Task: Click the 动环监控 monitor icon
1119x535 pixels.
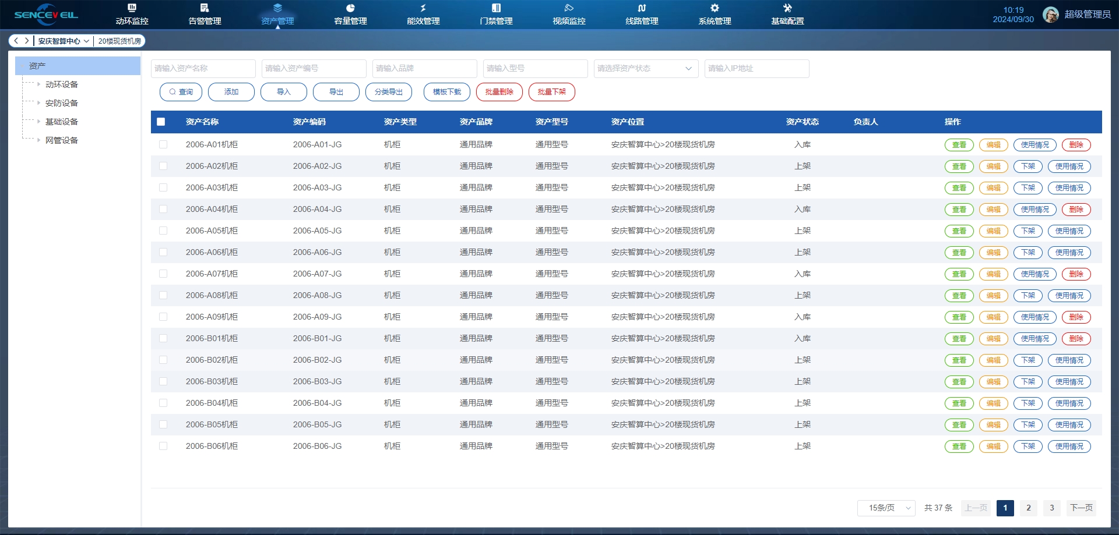Action: point(132,8)
